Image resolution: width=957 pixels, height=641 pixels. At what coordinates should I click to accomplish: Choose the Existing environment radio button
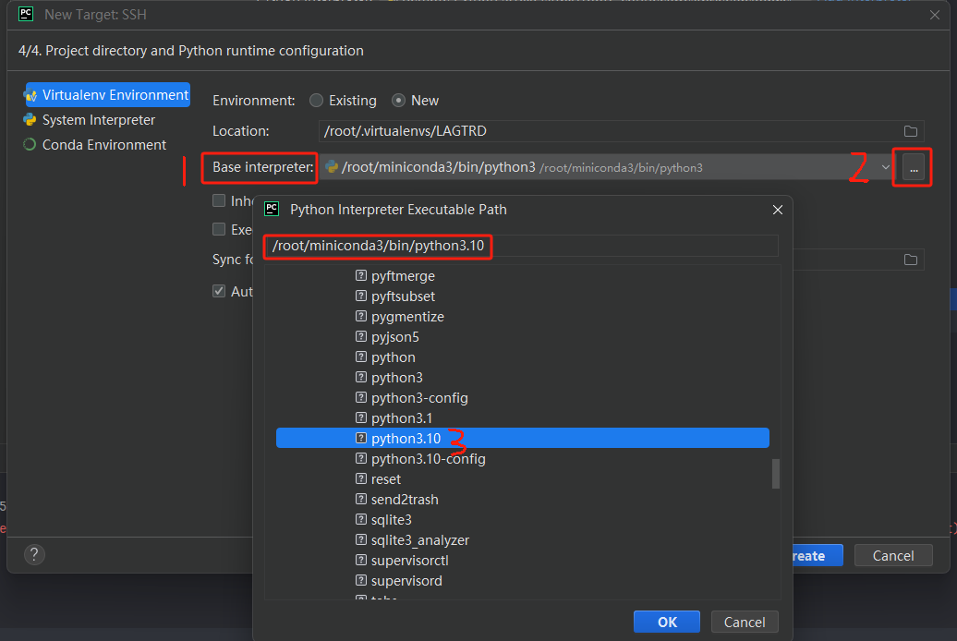(x=316, y=100)
